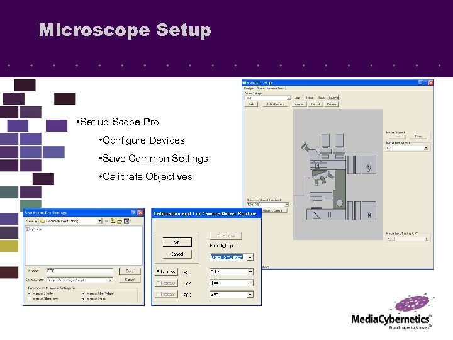Switch to the Configure tab
Screen dimensions: 453x340
[249, 89]
